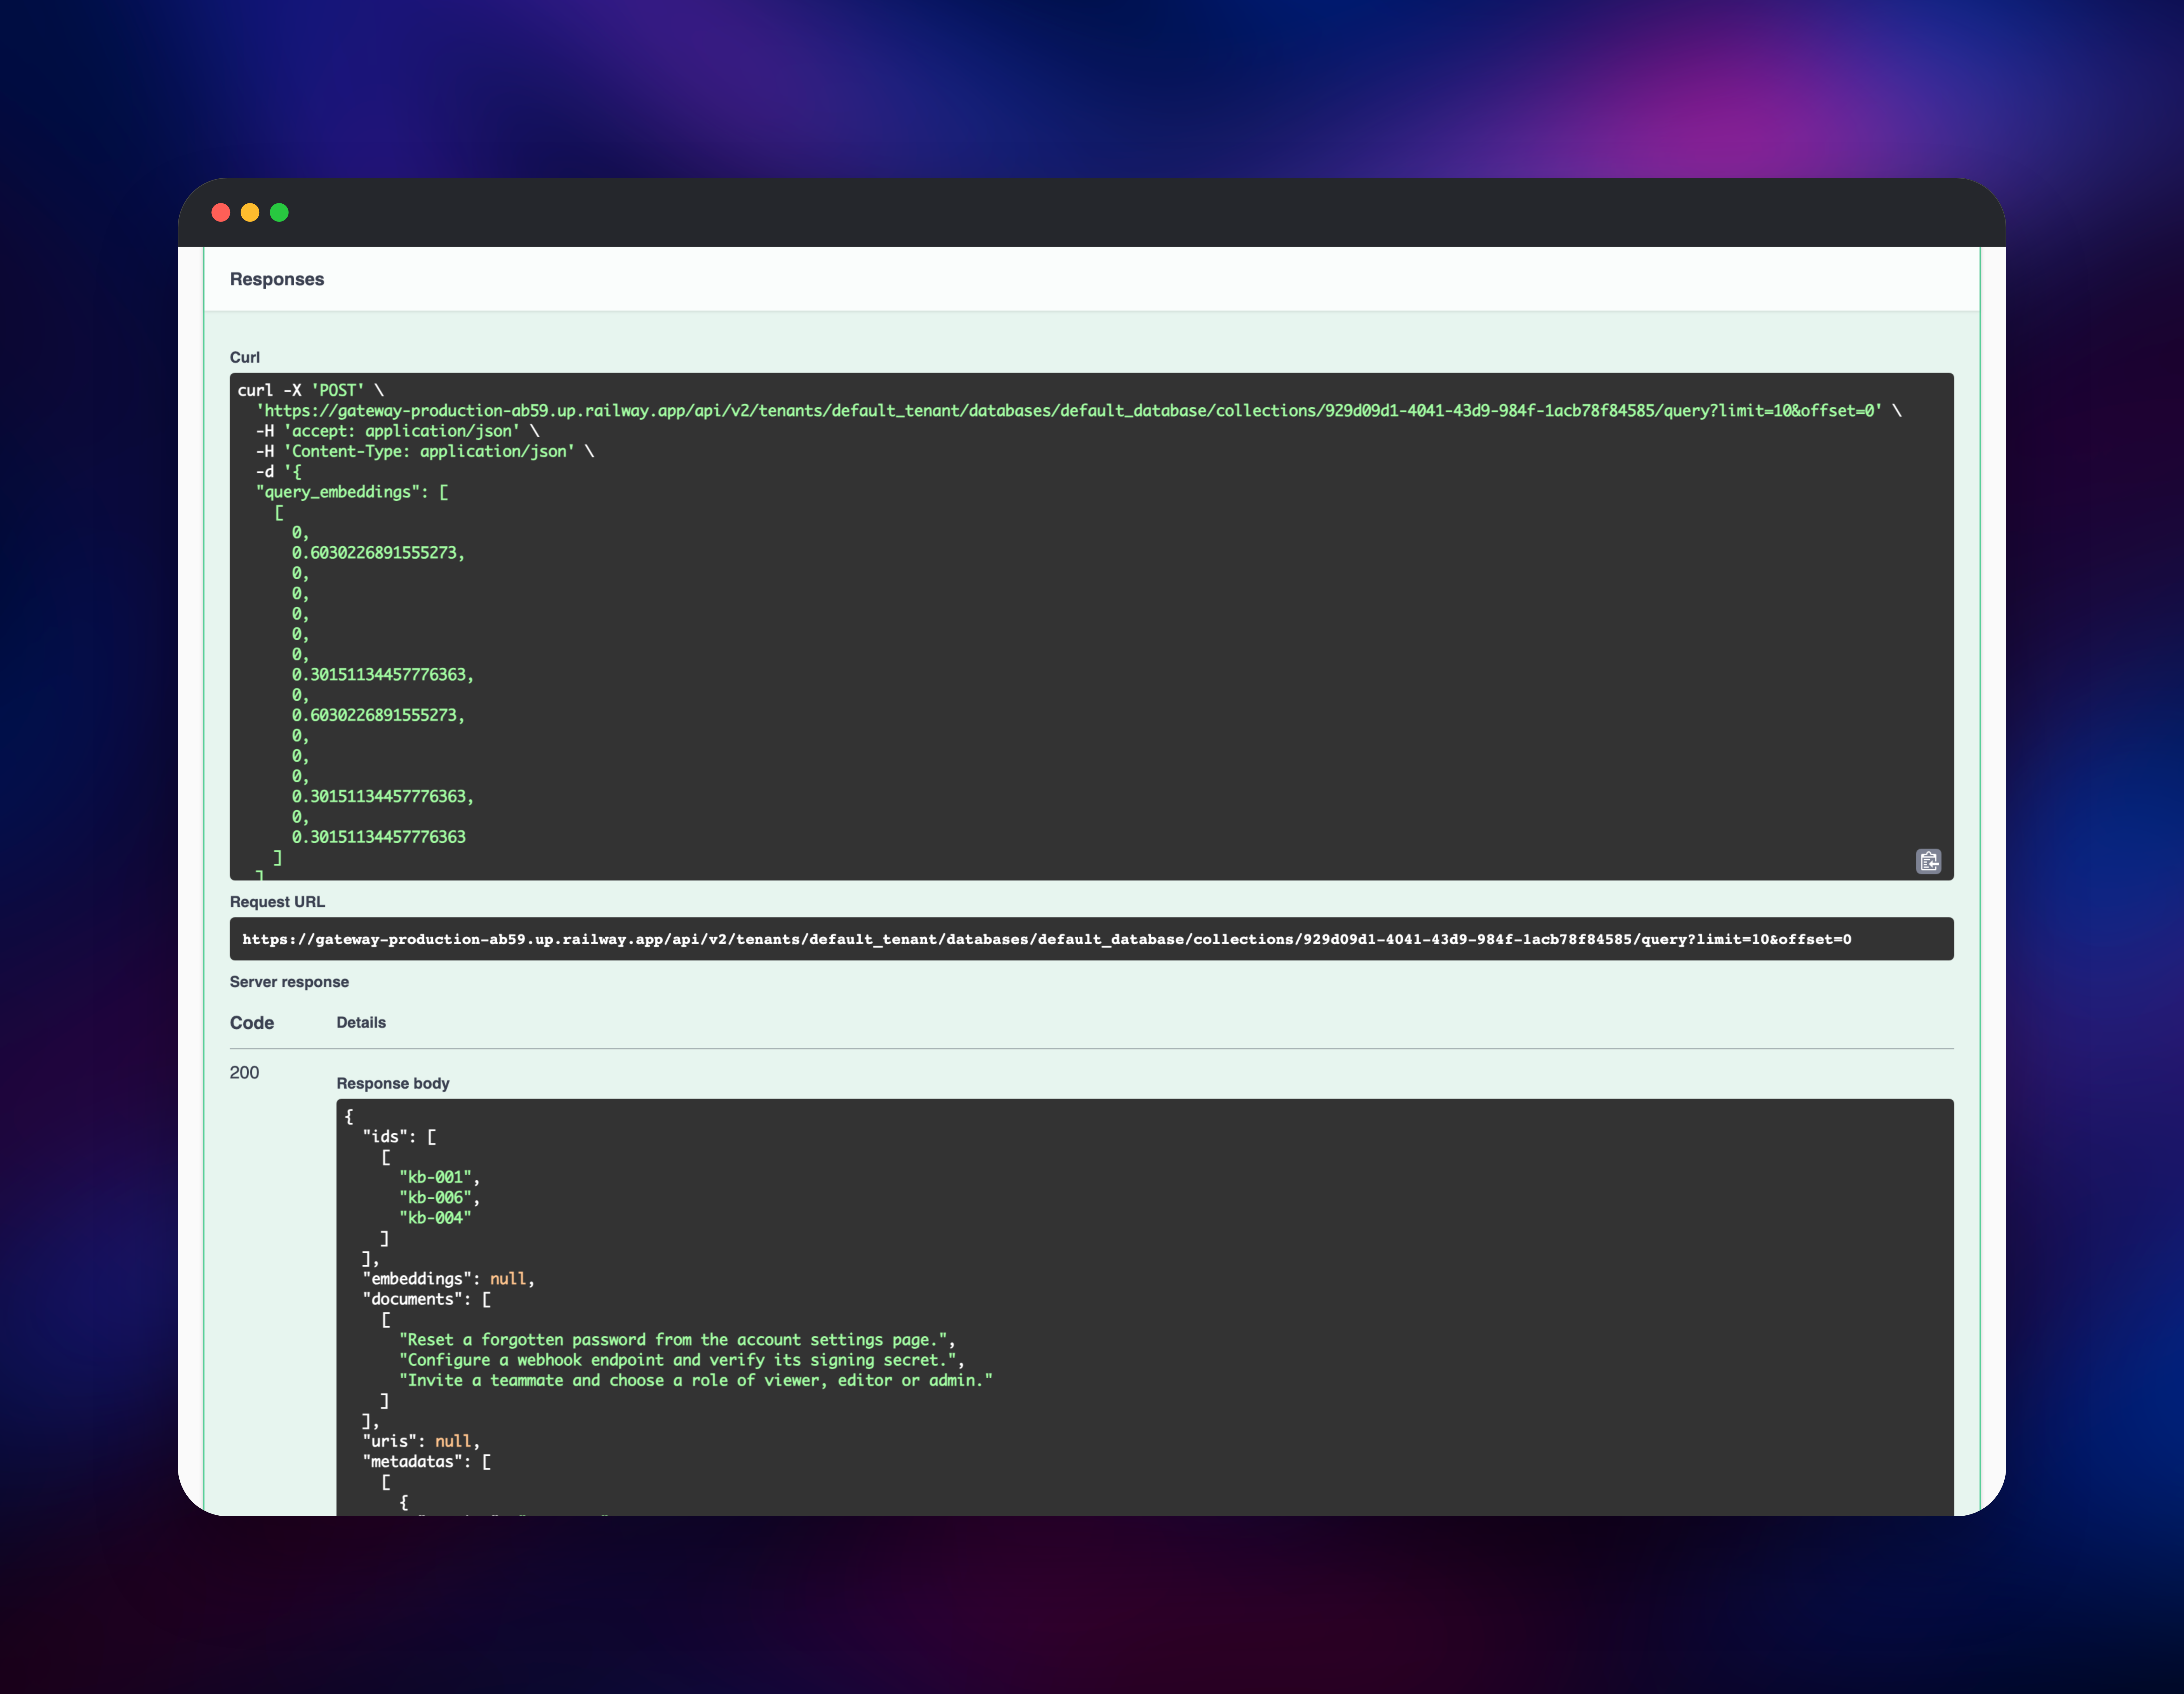
Task: Click the "Invite a teammate" document text
Action: [x=696, y=1381]
